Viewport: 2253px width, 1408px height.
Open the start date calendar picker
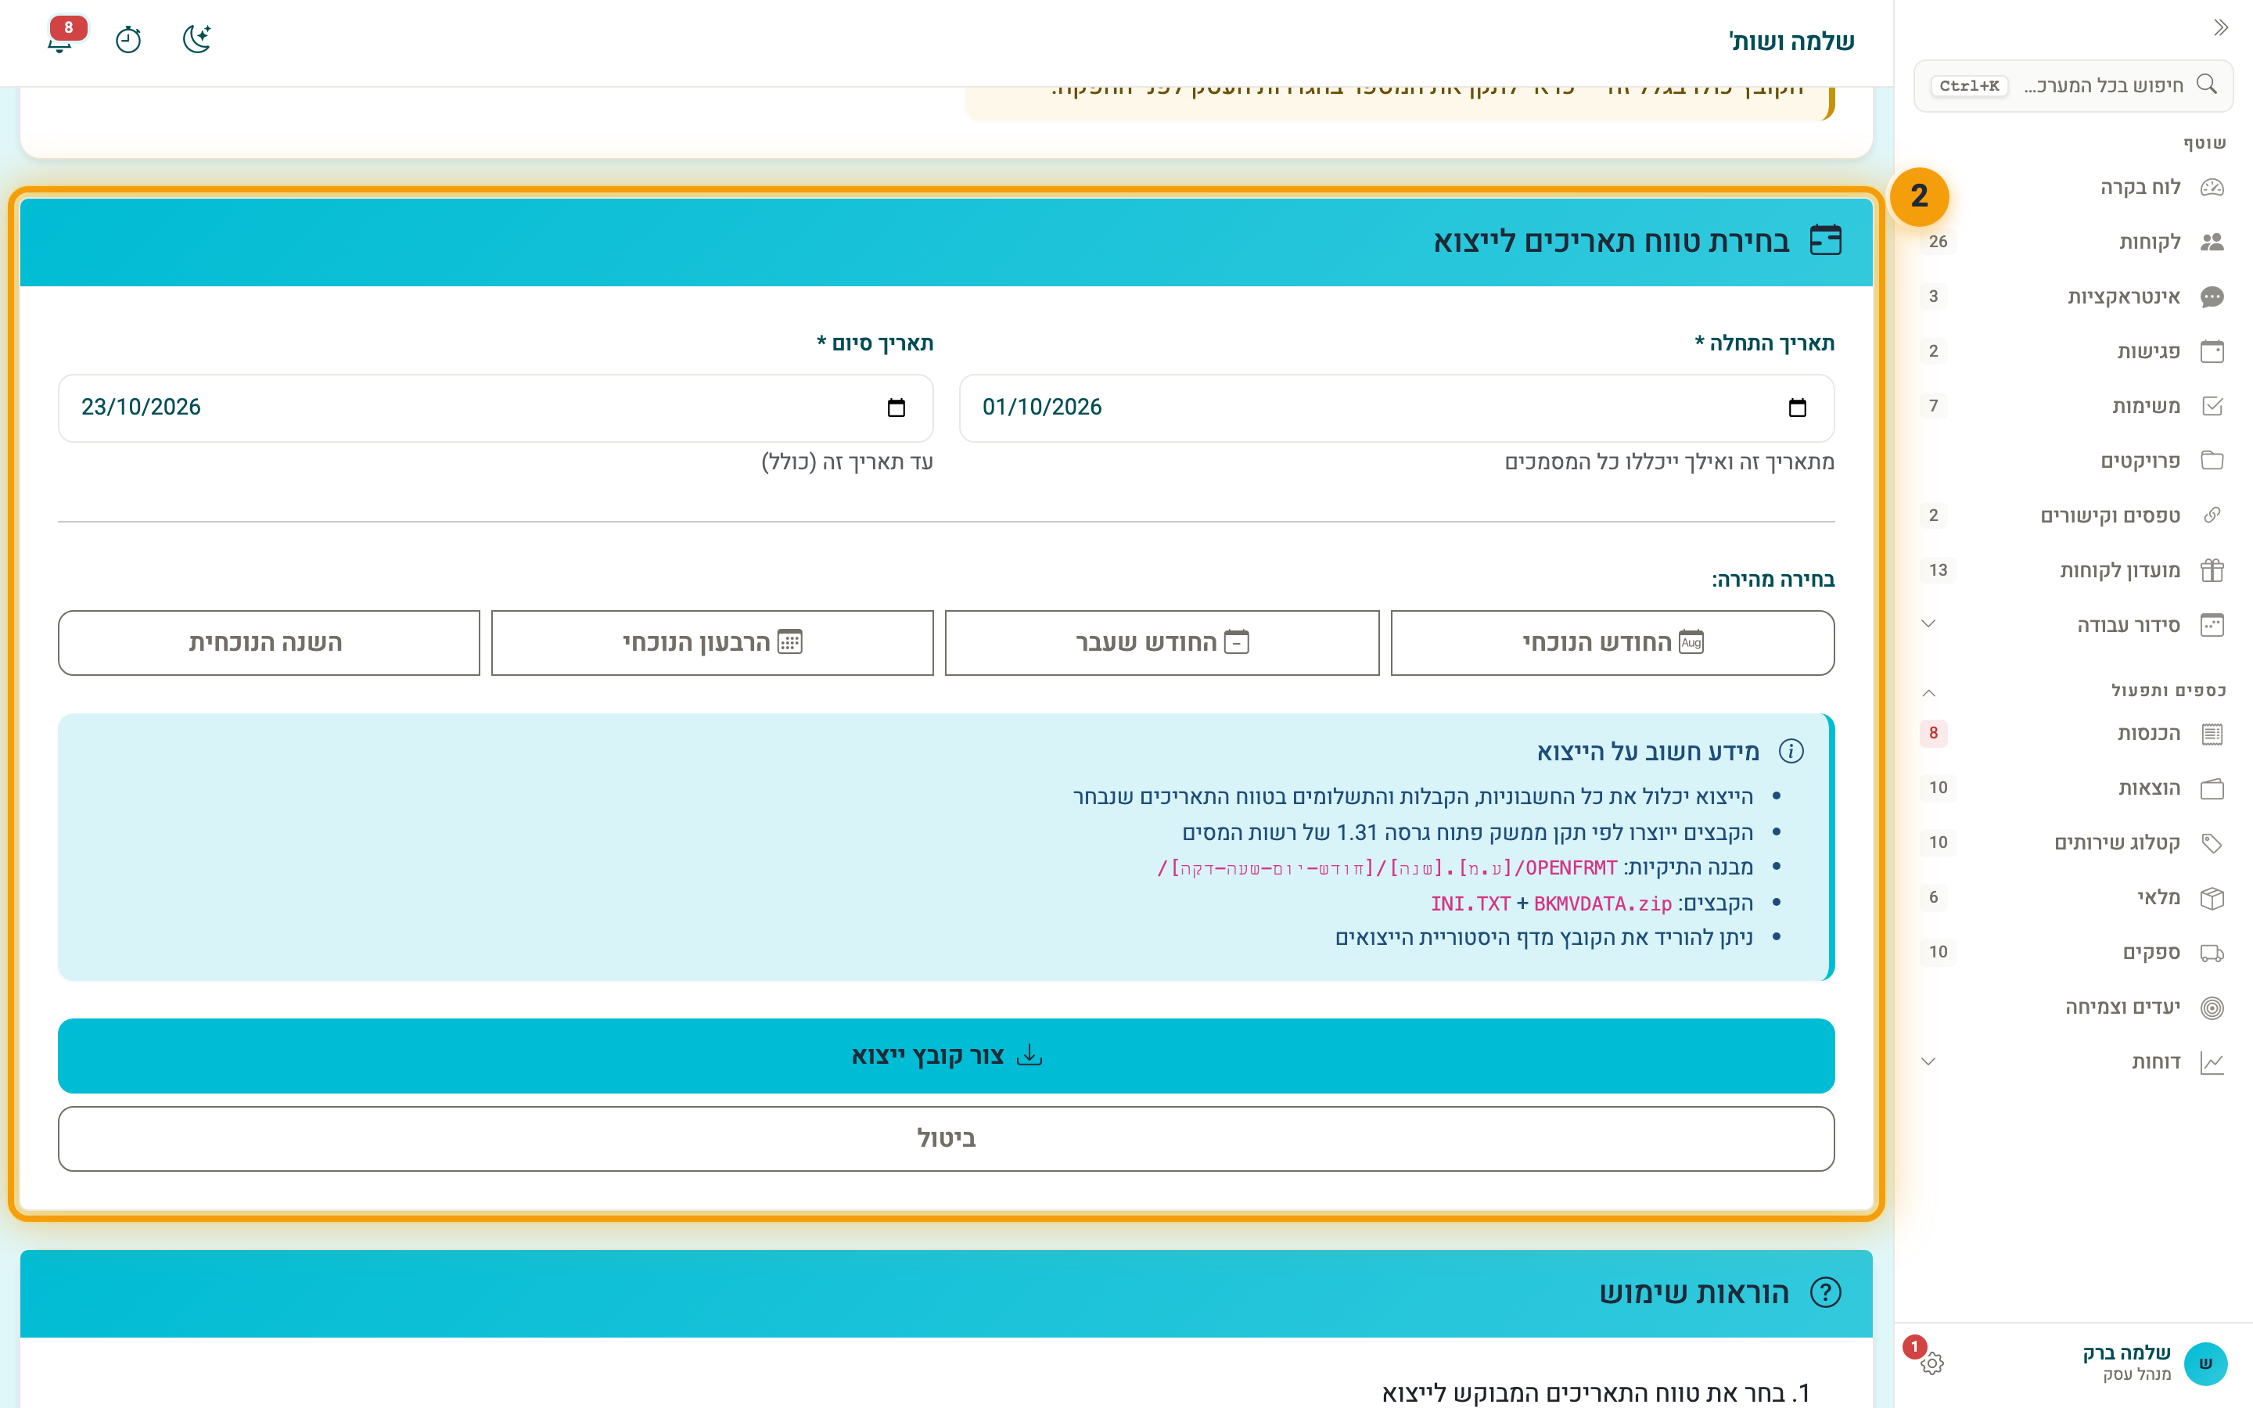(1797, 408)
